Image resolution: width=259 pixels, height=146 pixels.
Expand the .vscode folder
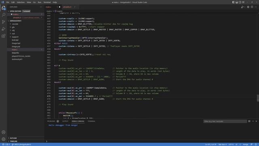pyautogui.click(x=26, y=24)
